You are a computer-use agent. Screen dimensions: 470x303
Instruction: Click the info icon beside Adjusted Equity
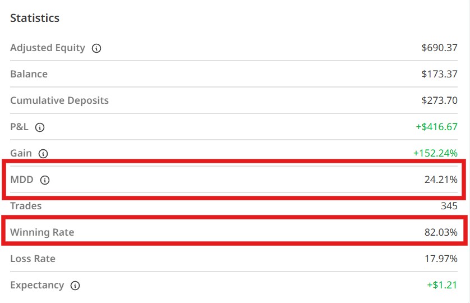coord(96,48)
